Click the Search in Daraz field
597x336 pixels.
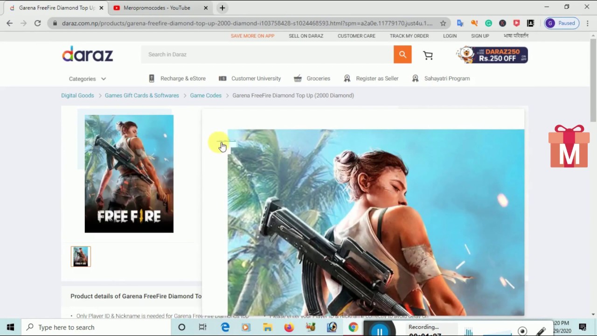(267, 54)
